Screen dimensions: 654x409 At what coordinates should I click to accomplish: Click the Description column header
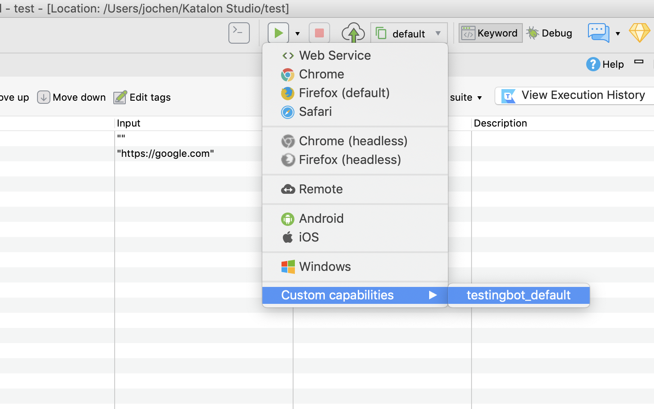pyautogui.click(x=563, y=123)
